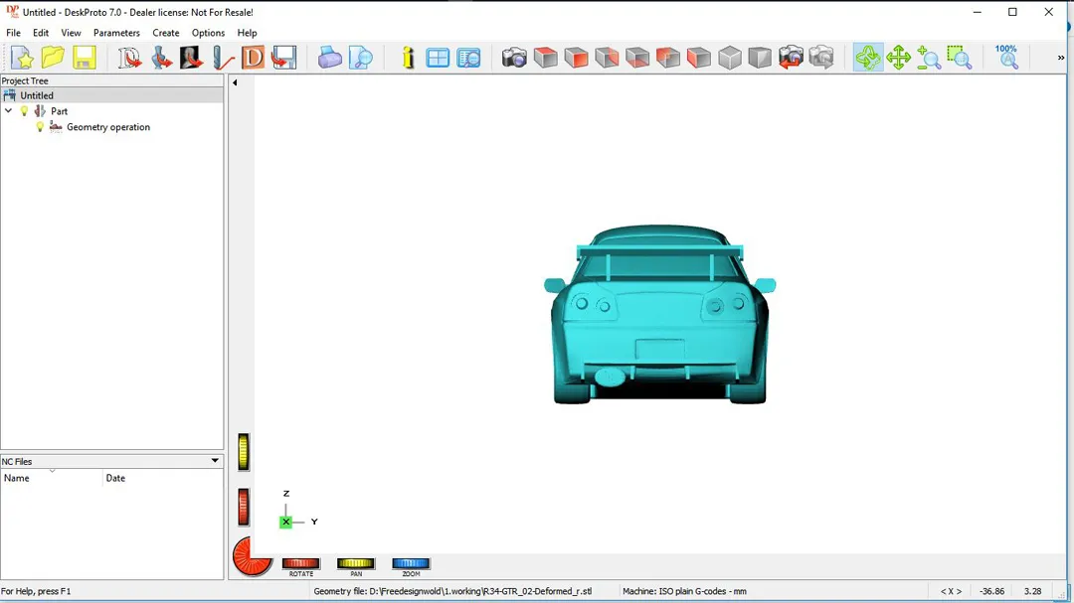Image resolution: width=1074 pixels, height=603 pixels.
Task: Show geometry information via the yellow i icon
Action: 408,58
